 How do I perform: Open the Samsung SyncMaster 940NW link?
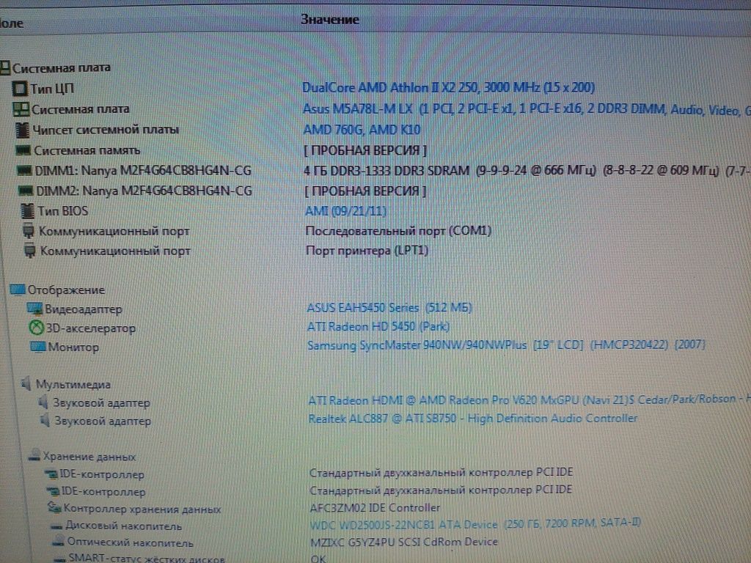click(x=506, y=345)
